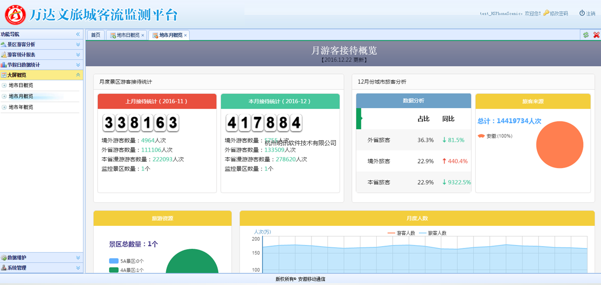Click the 月度人数 area chart

(x=425, y=255)
